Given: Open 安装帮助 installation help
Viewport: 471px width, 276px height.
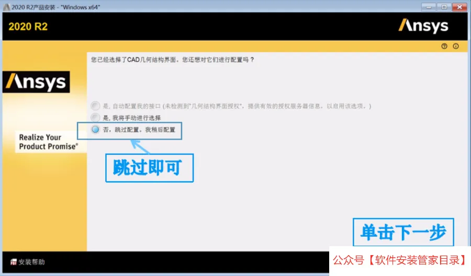Looking at the screenshot, I should (x=28, y=262).
